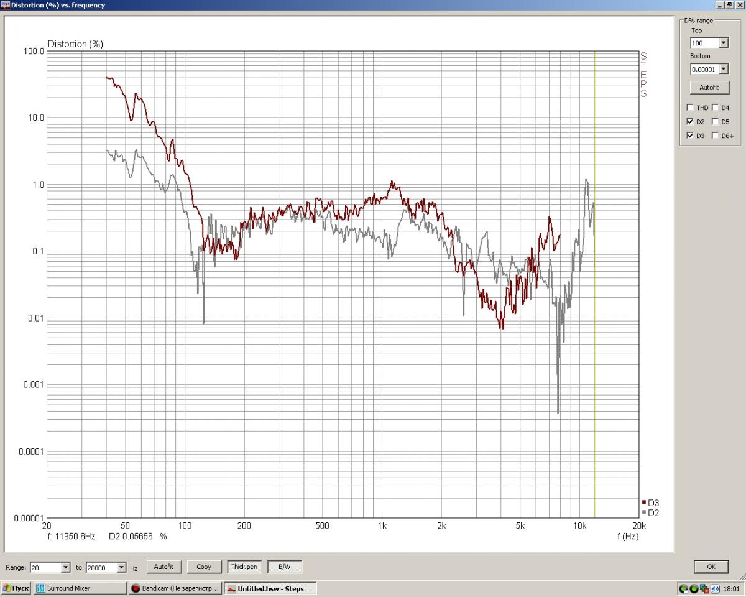The image size is (746, 597).
Task: Expand the Range start frequency dropdown
Action: coord(66,567)
